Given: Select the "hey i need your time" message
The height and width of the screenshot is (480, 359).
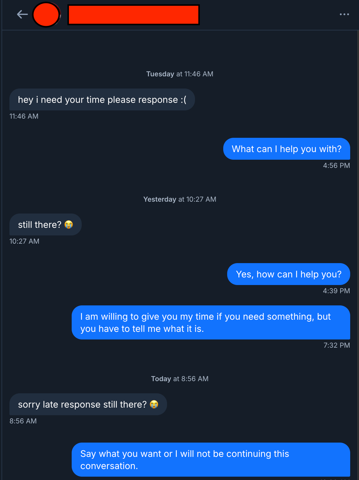Looking at the screenshot, I should (102, 100).
